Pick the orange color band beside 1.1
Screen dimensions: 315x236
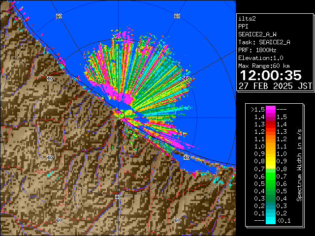click(x=271, y=139)
